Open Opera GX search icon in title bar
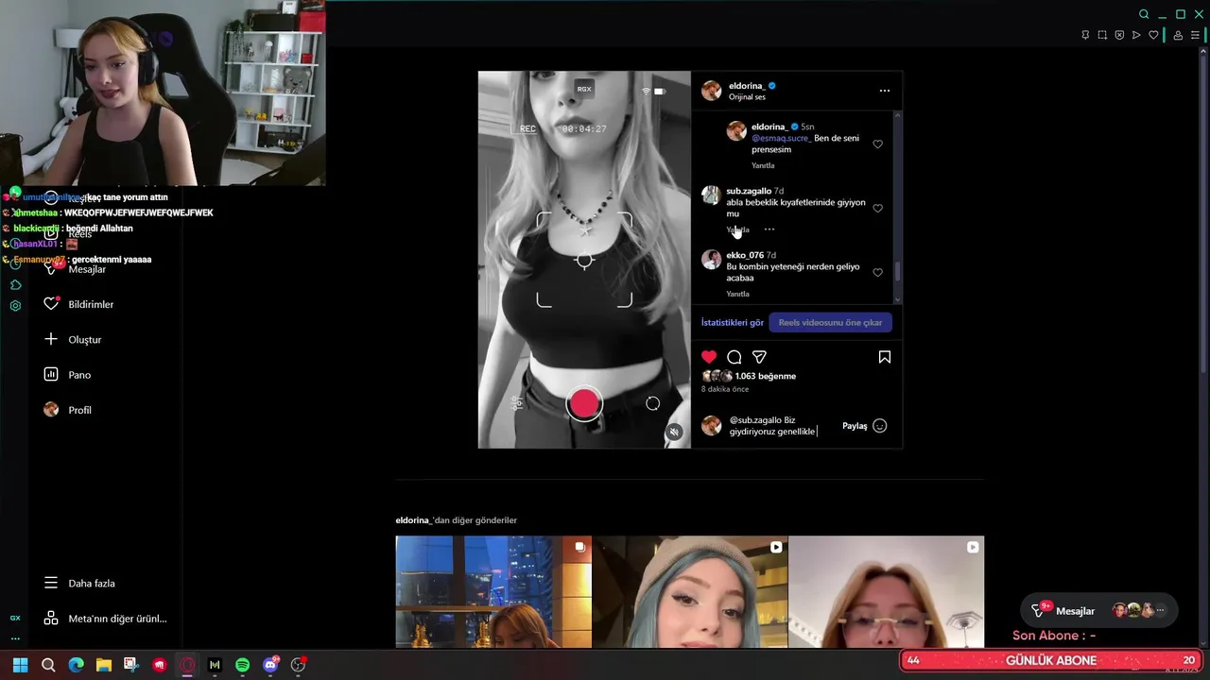This screenshot has width=1210, height=680. (1144, 14)
